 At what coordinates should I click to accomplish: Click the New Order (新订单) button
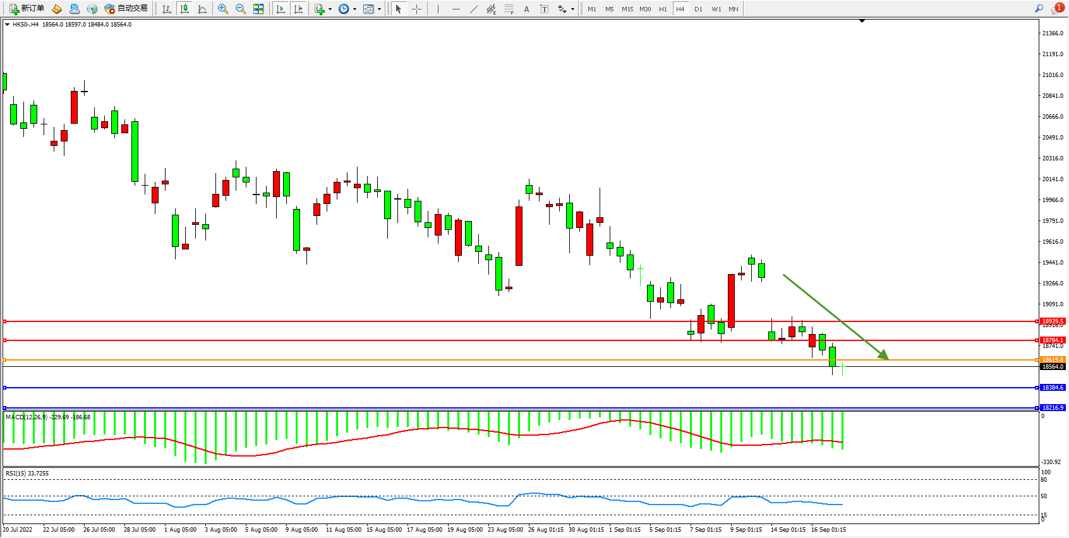[x=27, y=9]
